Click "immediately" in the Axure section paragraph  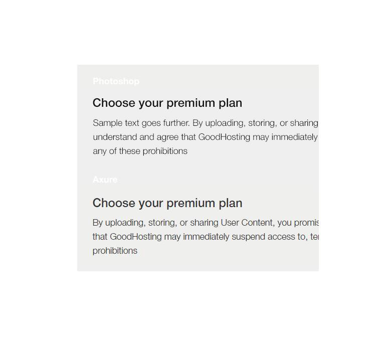pos(206,237)
